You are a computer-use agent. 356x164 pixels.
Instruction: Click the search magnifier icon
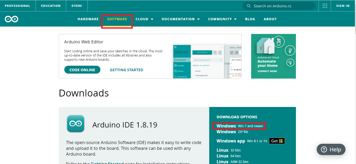tap(248, 6)
